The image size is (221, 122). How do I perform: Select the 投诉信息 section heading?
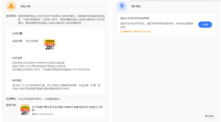(x=17, y=58)
